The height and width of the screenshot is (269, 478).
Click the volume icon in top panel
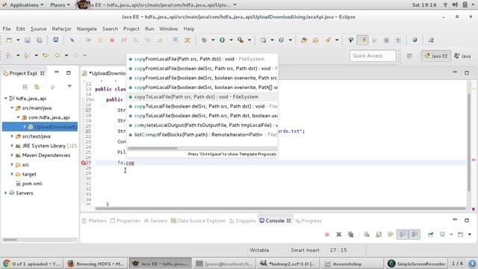pos(455,4)
